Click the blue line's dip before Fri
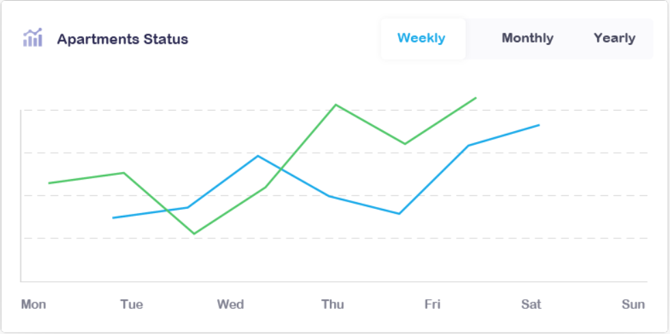 coord(400,214)
